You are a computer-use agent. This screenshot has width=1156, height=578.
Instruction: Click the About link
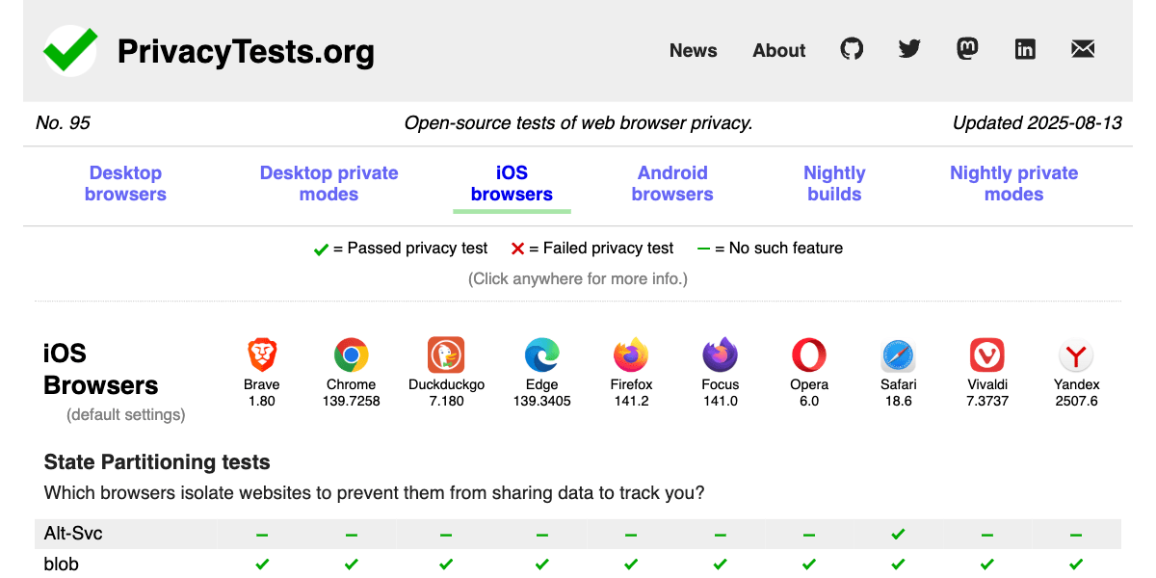pos(778,50)
